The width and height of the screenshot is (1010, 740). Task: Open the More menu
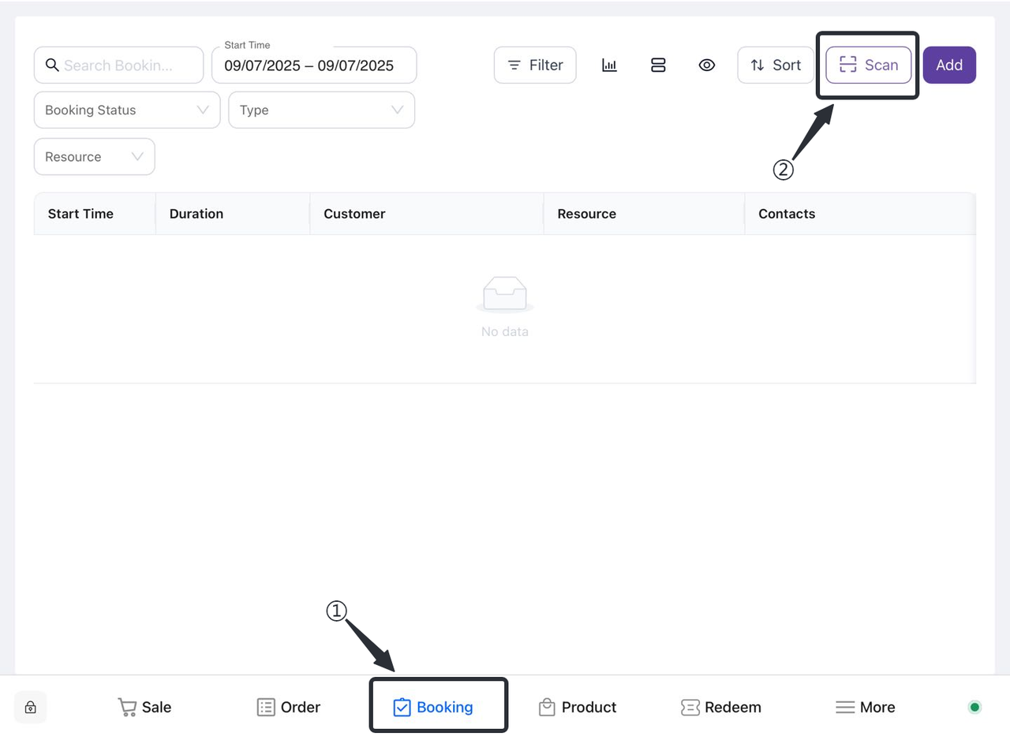[x=866, y=708]
